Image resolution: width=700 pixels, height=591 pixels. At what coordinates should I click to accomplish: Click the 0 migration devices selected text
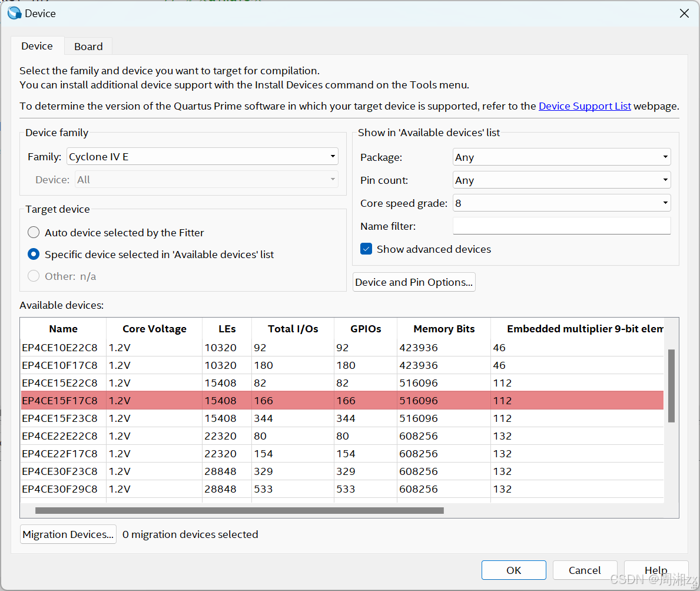pos(190,534)
